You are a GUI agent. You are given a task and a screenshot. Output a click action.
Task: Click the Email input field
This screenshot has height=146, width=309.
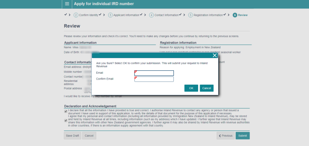(154, 73)
